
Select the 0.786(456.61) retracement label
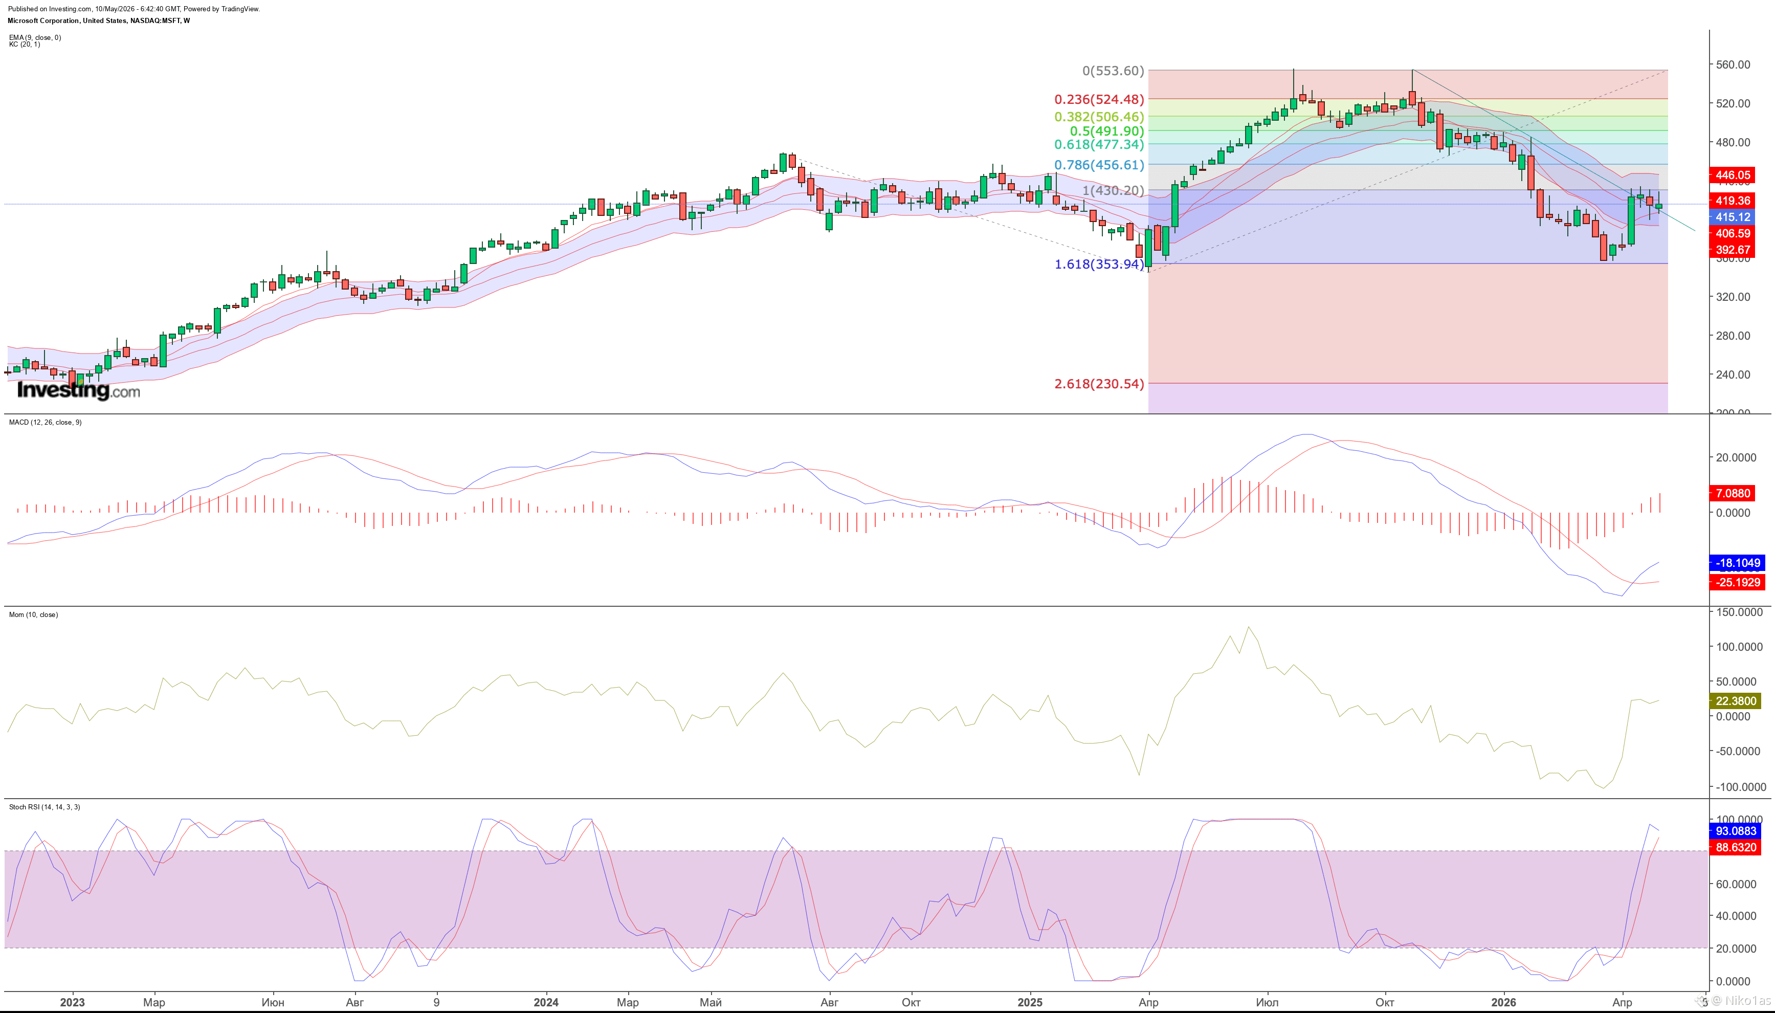pos(1099,165)
